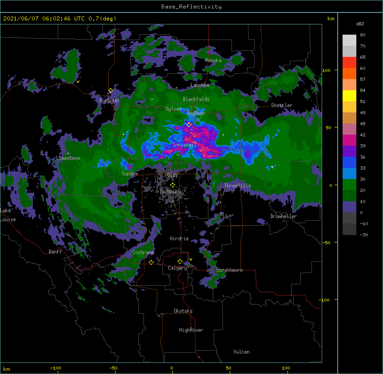The image size is (383, 374).
Task: Click the Innisfail city label
Action: tap(185, 145)
